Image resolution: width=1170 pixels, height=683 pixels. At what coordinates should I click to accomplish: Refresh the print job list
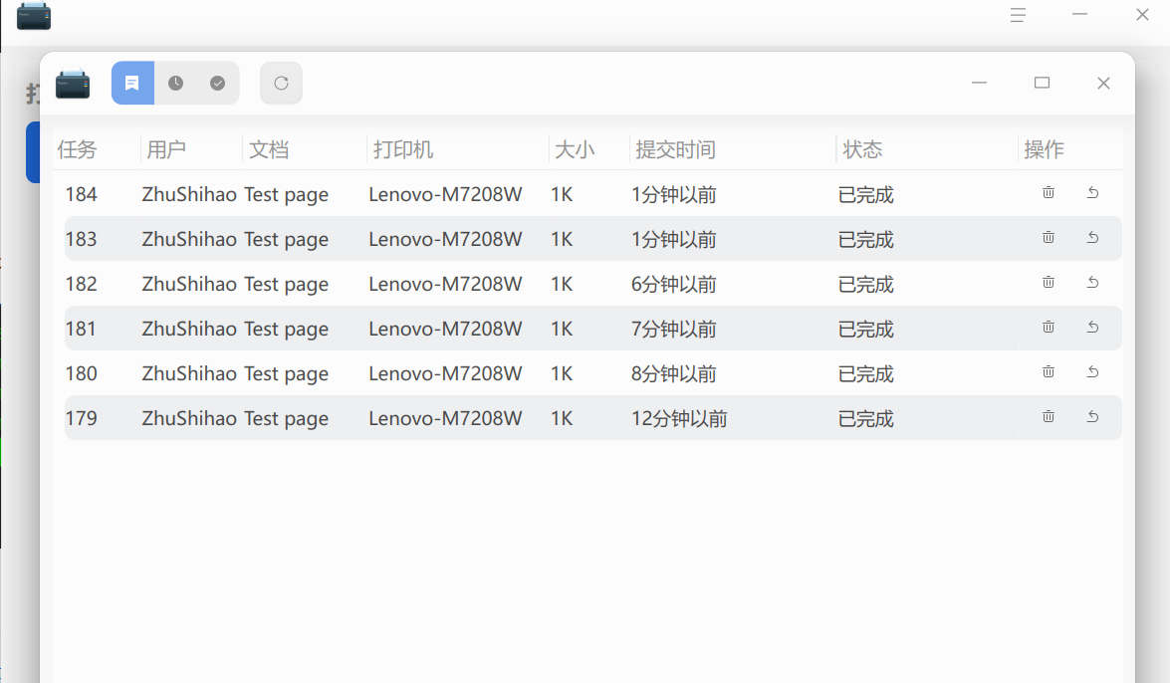[282, 83]
